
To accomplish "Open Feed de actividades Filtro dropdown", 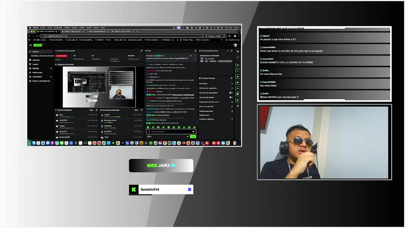I will pos(91,110).
